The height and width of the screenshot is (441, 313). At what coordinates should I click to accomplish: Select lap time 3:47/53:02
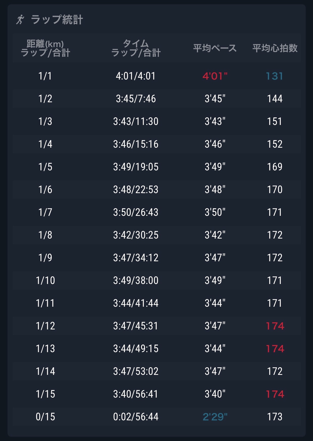coord(136,371)
